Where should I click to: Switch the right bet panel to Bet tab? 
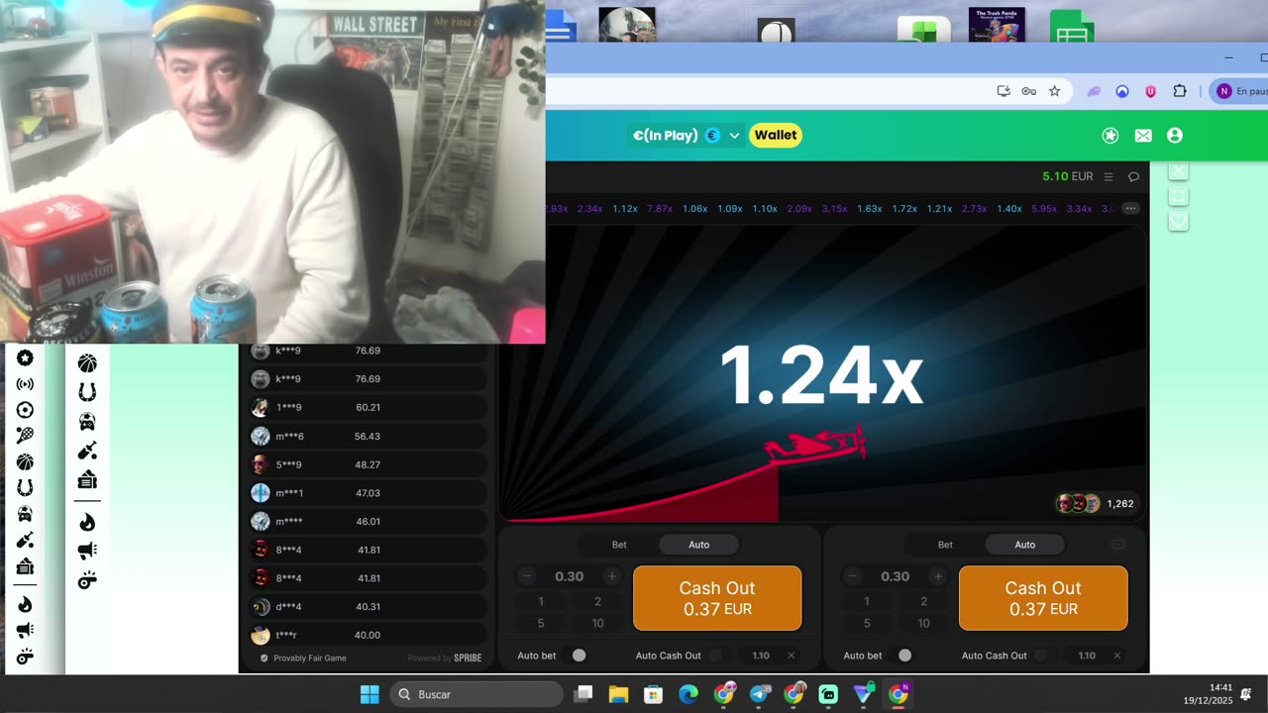click(945, 545)
